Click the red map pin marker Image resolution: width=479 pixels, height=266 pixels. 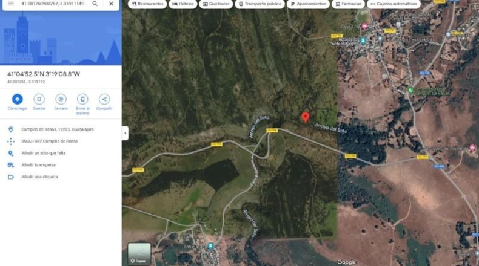[x=305, y=117]
